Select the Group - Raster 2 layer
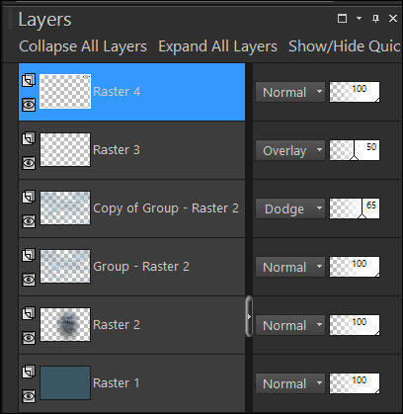The width and height of the screenshot is (403, 414). 131,267
